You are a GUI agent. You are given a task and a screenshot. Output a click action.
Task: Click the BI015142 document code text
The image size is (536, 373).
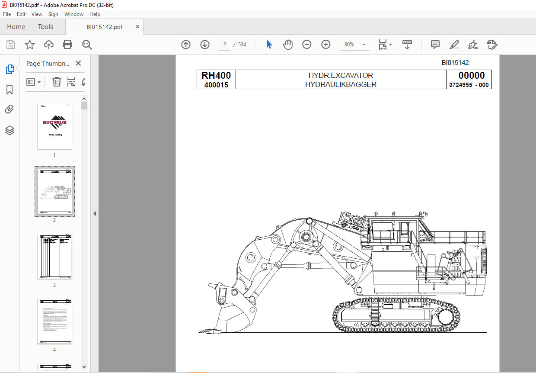pyautogui.click(x=455, y=63)
